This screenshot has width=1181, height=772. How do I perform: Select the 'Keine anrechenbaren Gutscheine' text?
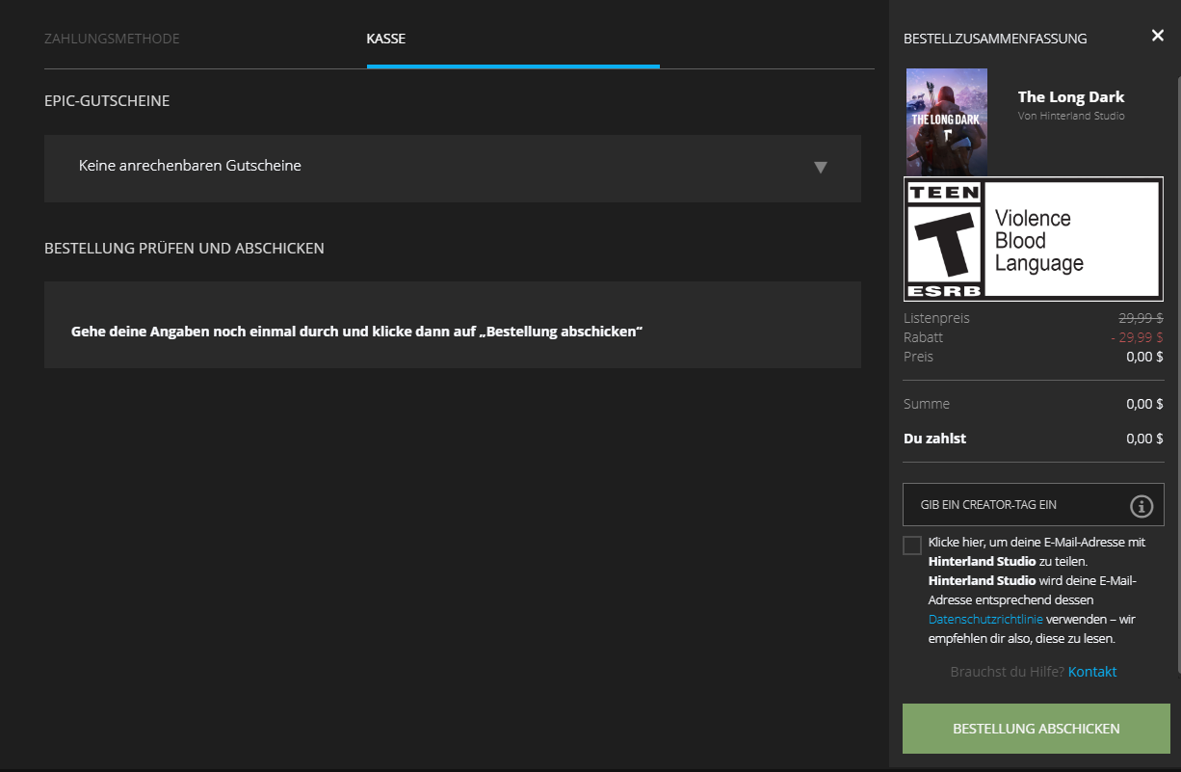pyautogui.click(x=190, y=166)
